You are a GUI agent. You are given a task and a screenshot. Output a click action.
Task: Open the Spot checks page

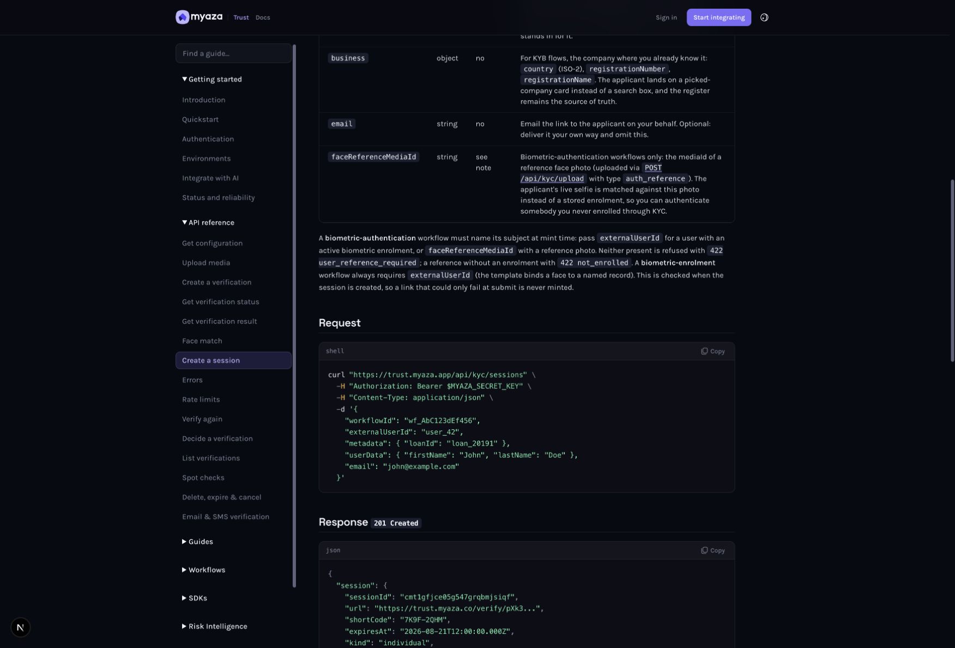203,478
